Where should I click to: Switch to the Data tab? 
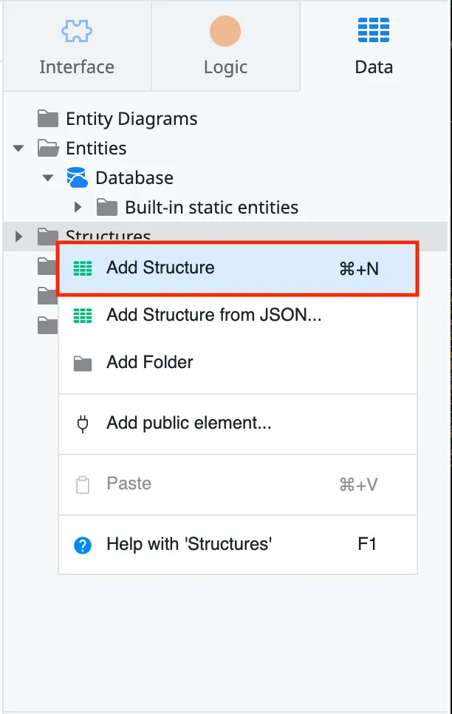point(373,46)
